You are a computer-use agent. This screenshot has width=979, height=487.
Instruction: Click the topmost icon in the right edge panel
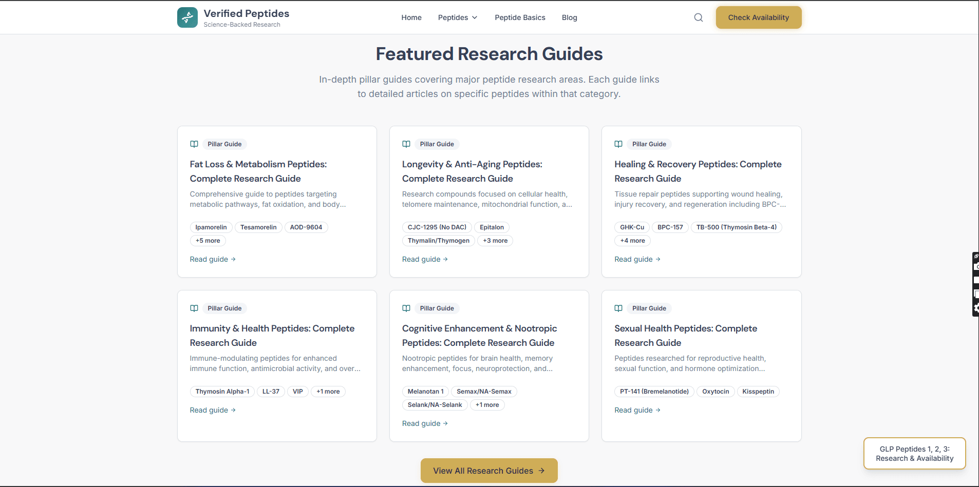(976, 256)
